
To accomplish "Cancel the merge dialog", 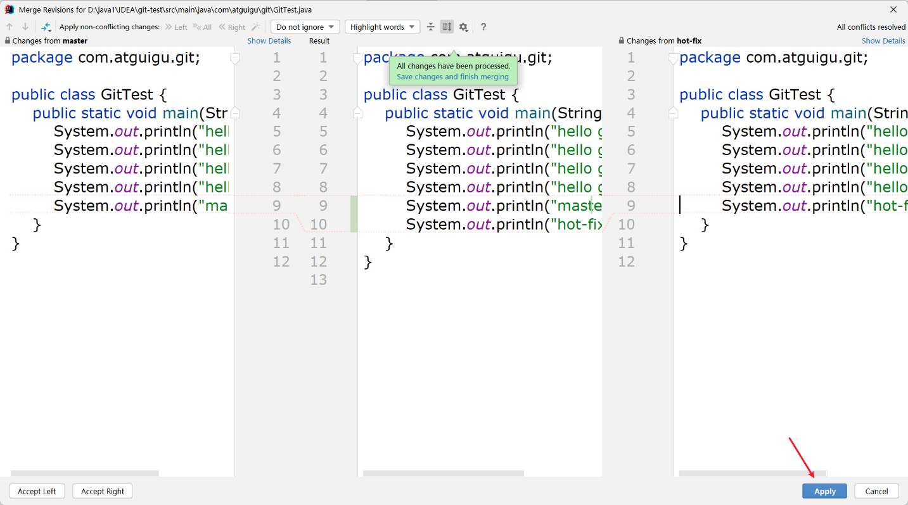I will pos(876,491).
